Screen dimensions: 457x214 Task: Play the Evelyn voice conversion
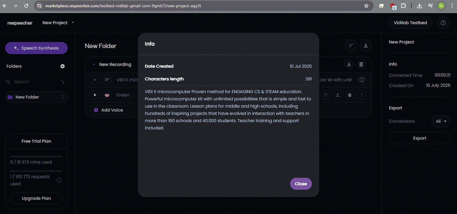coord(95,95)
